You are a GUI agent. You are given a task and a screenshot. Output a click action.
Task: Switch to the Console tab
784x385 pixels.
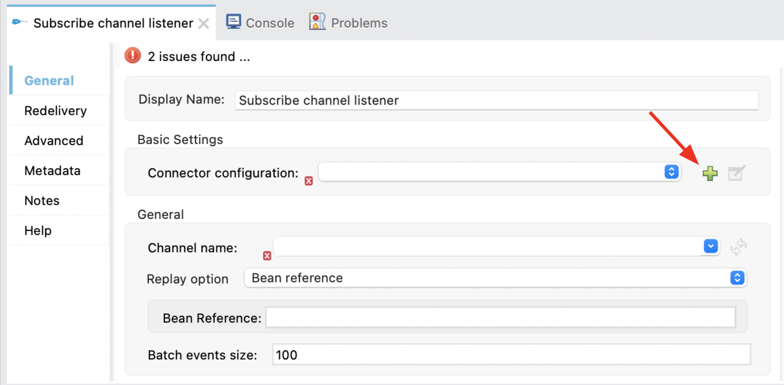pos(261,23)
